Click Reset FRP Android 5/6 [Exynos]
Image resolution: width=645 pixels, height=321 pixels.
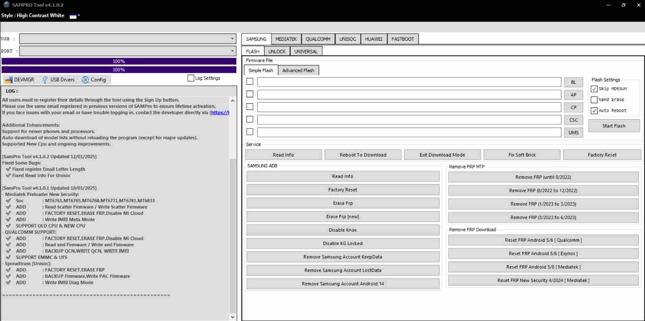point(543,253)
